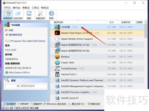
Task: Switch to the 系统组件 tab
Action: pos(23,104)
